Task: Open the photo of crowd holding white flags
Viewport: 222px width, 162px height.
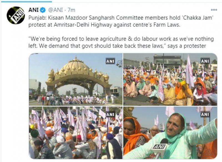Action: click(75, 133)
